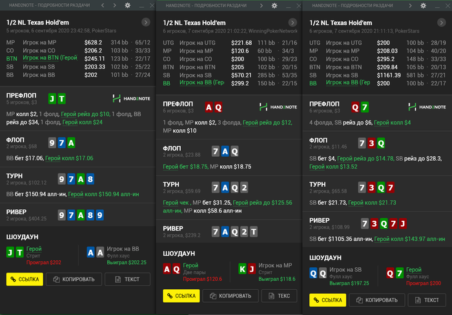Expand hand details arrow in left window
The height and width of the screenshot is (315, 452).
pyautogui.click(x=146, y=22)
